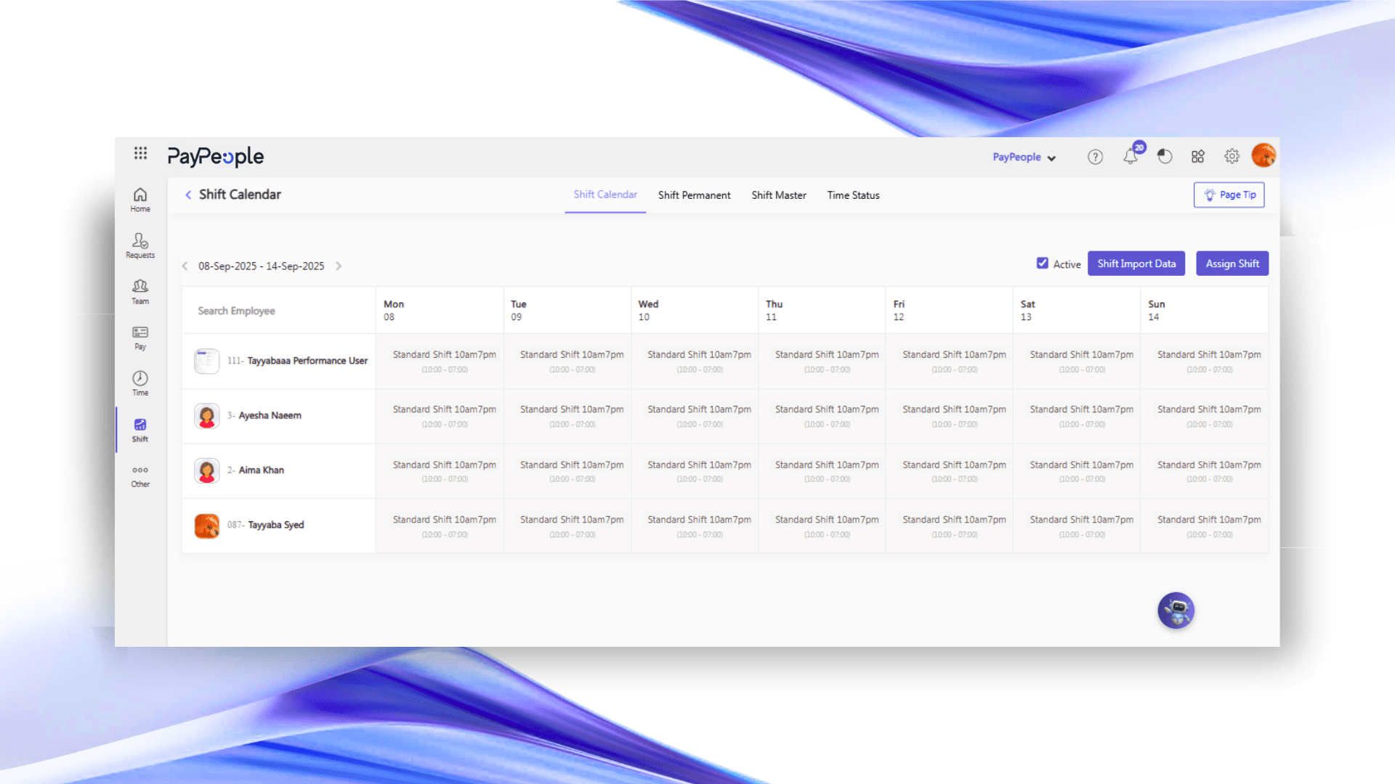Viewport: 1395px width, 784px height.
Task: Open the Time sidebar section
Action: click(x=140, y=383)
